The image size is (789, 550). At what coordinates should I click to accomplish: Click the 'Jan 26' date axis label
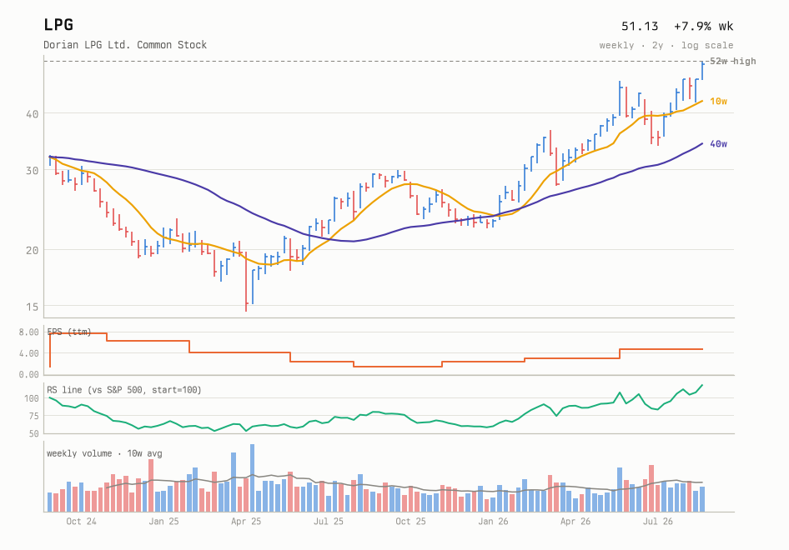pyautogui.click(x=493, y=522)
